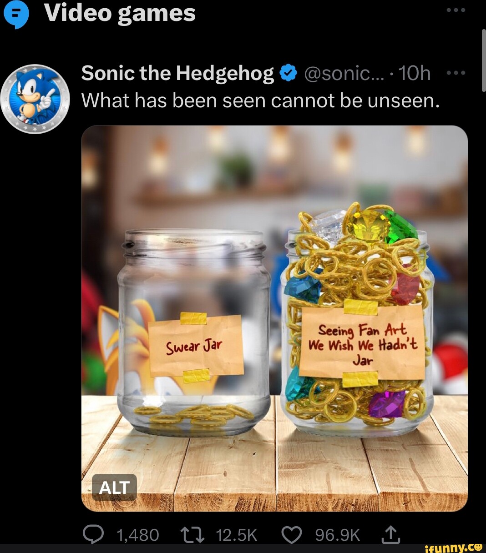486x553 pixels.
Task: Click the ALT button on the image
Action: click(114, 487)
